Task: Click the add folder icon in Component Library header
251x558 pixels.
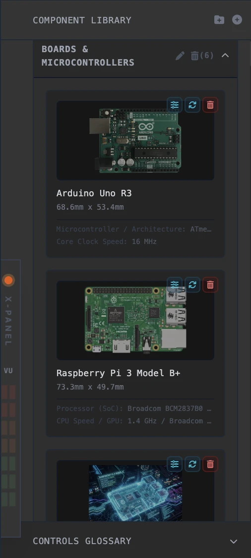Action: [219, 20]
